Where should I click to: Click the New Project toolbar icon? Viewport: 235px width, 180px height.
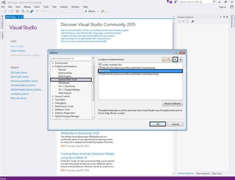pos(17,11)
